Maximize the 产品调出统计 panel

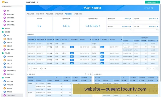[91, 74]
